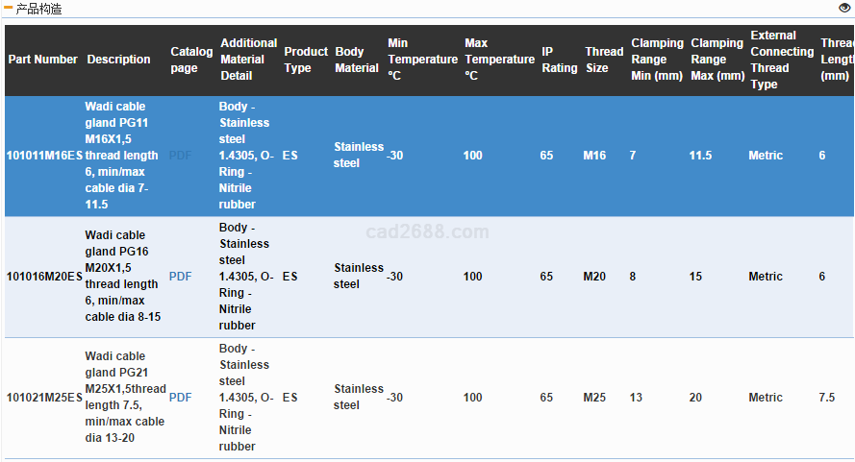Image resolution: width=855 pixels, height=462 pixels.
Task: Select the Additional Material Detail header
Action: (x=248, y=60)
